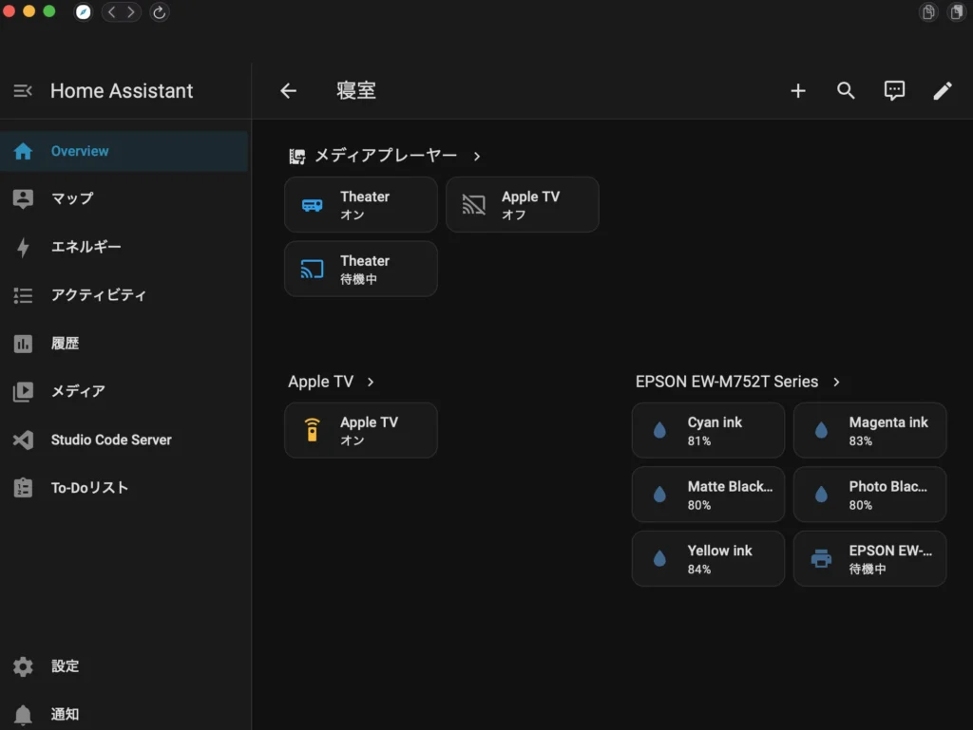The height and width of the screenshot is (730, 973).
Task: Open 設定 settings at sidebar bottom
Action: (x=65, y=666)
